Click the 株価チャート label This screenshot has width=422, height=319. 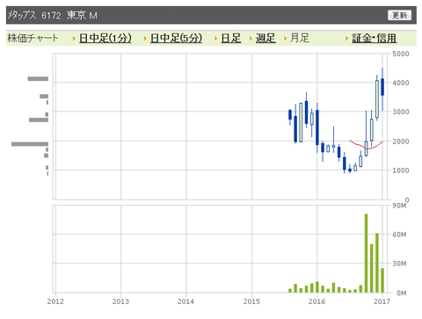(x=33, y=38)
